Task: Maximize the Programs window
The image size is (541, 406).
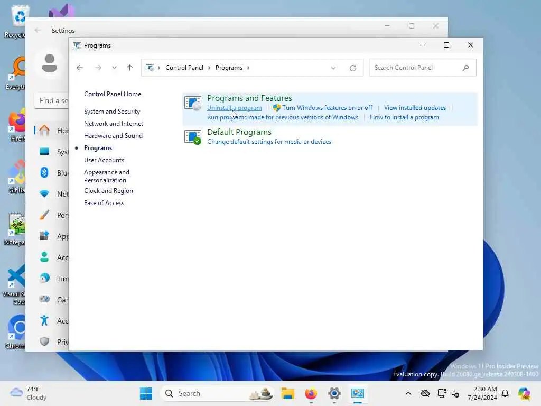Action: point(446,45)
